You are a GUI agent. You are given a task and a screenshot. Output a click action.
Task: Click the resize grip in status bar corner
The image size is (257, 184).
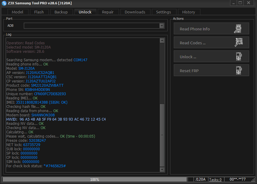click(x=253, y=180)
